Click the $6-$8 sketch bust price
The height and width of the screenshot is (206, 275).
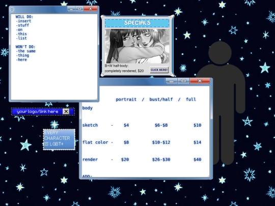161,125
